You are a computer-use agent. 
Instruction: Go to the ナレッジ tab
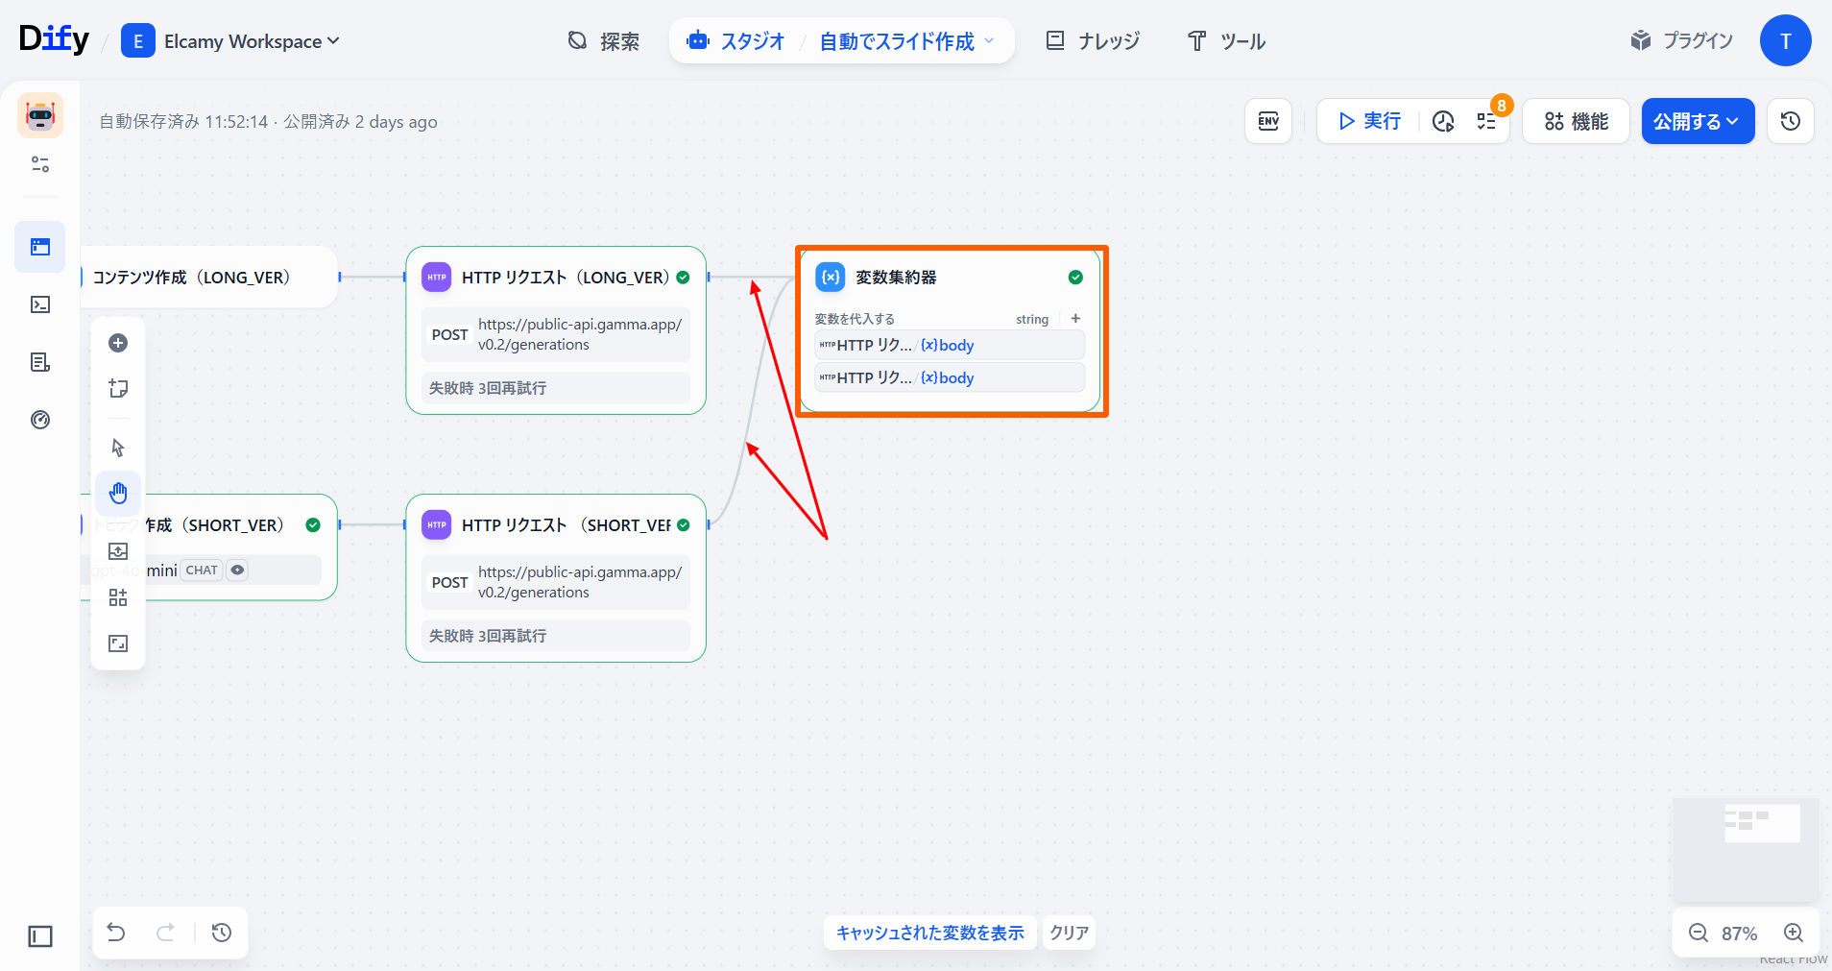click(x=1093, y=41)
